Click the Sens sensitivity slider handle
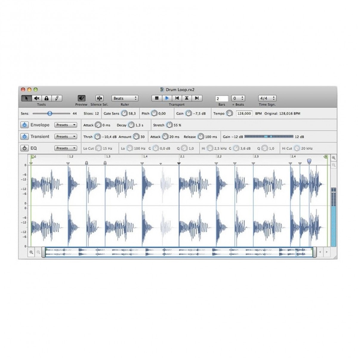Image resolution: width=358 pixels, height=358 pixels. (50, 114)
